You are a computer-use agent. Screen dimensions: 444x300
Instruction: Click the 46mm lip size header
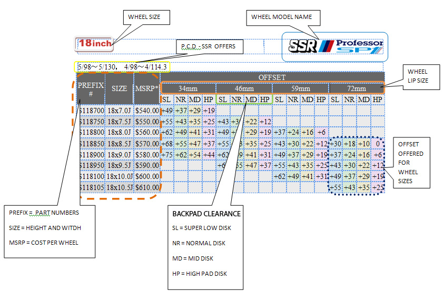244,88
